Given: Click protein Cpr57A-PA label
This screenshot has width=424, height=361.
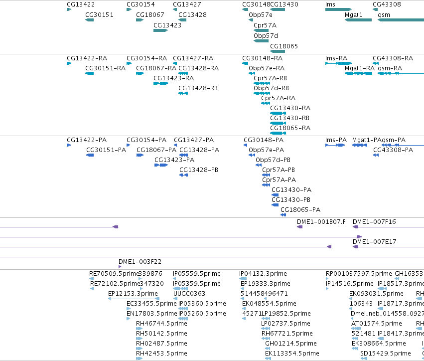Looking at the screenshot, I should tap(279, 180).
